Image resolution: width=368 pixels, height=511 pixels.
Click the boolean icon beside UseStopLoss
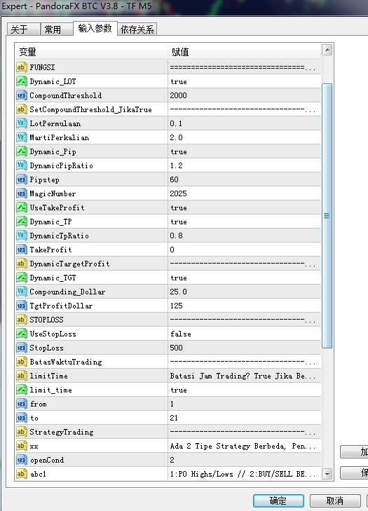pos(21,334)
